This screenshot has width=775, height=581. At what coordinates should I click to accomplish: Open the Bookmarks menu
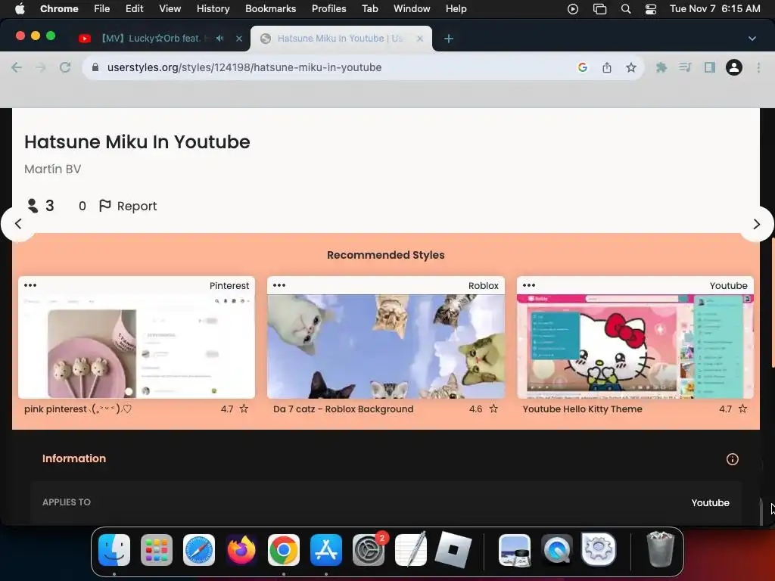coord(270,9)
